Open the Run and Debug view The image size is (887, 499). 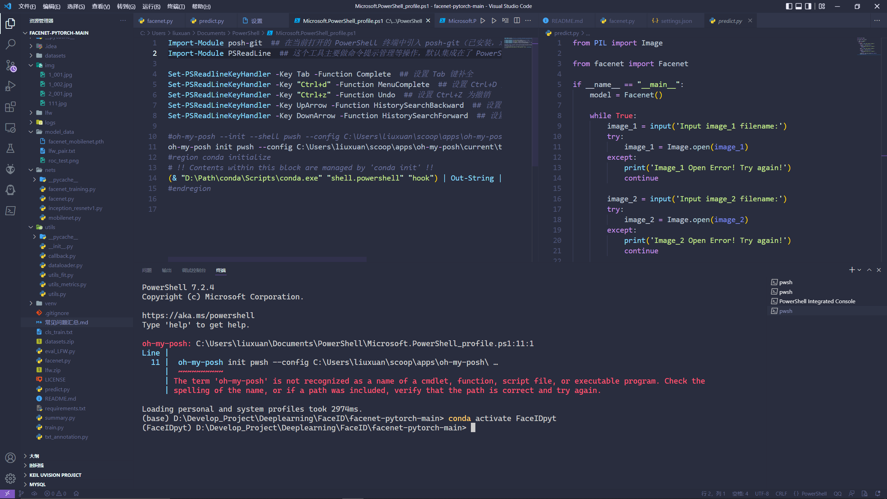10,86
